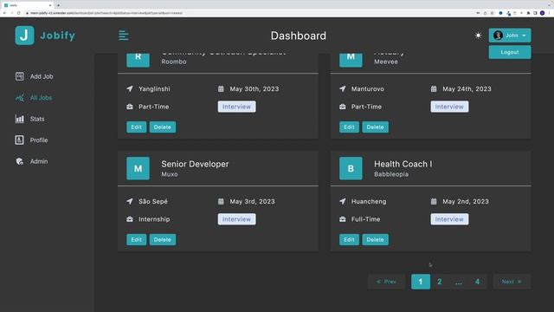
Task: Click the Jobify J logo icon
Action: [x=24, y=36]
